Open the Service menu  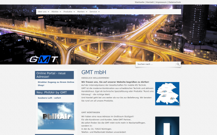[x=93, y=12]
